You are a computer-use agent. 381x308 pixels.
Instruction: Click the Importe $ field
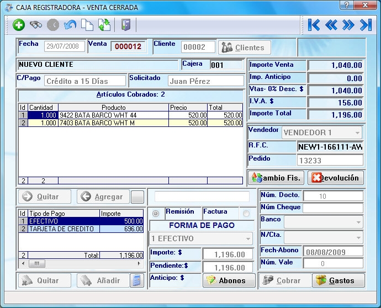(x=227, y=254)
